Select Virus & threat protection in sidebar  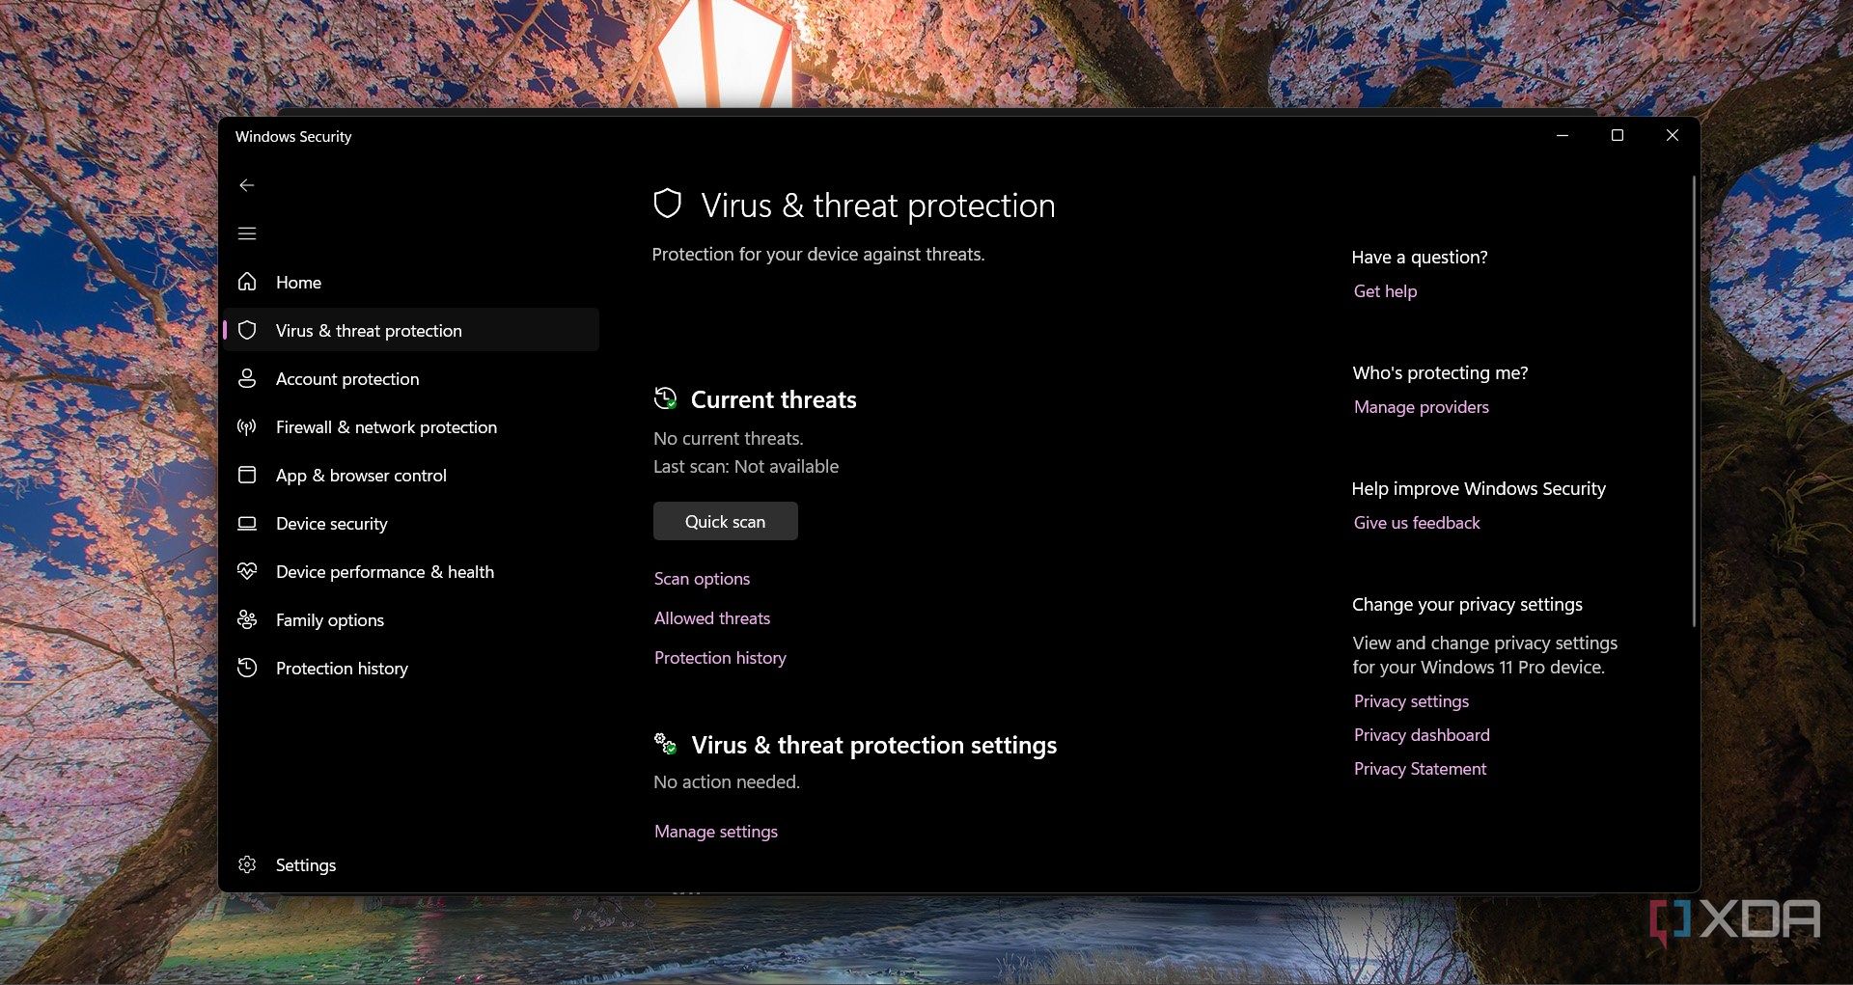click(412, 330)
